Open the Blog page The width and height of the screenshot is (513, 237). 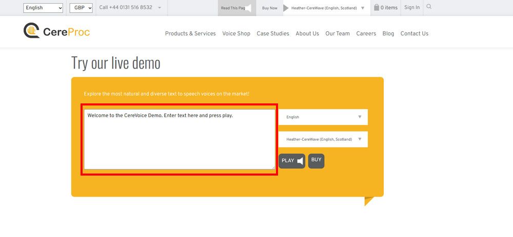pos(388,33)
